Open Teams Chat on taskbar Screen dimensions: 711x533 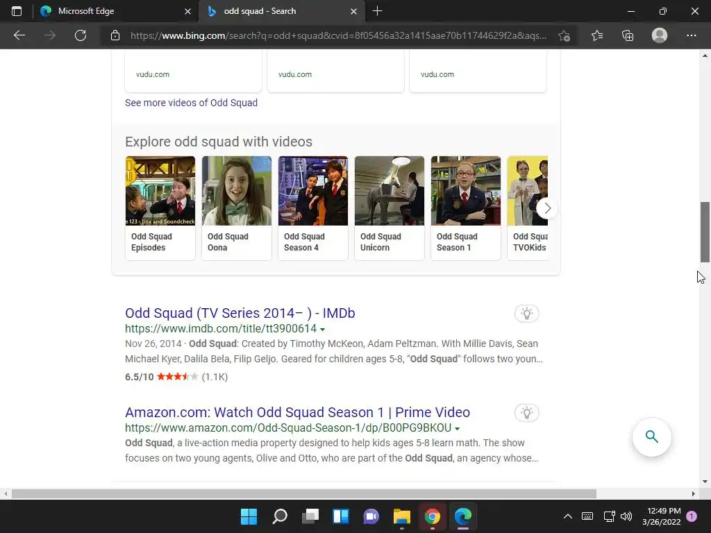[371, 516]
